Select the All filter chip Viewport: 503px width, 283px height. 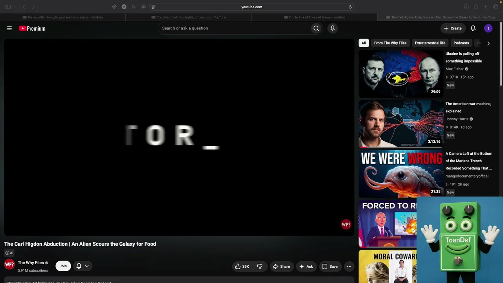(363, 43)
